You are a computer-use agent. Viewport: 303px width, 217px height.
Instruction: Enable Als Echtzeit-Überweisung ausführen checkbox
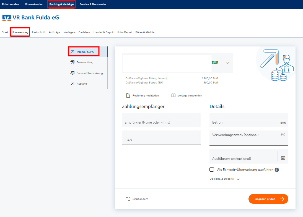point(212,169)
